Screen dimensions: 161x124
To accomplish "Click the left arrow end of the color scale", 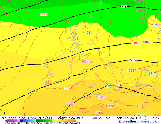I will (6, 121).
